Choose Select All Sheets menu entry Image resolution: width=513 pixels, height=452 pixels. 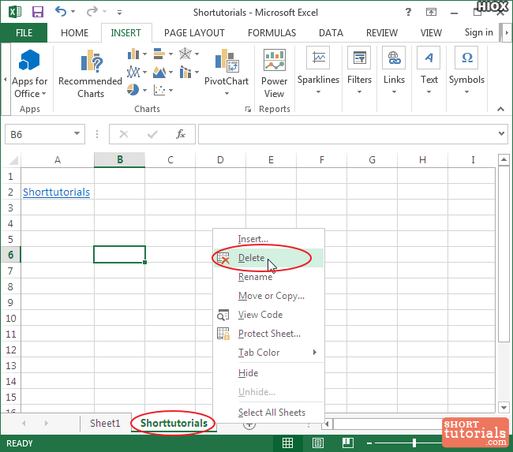[x=268, y=412]
